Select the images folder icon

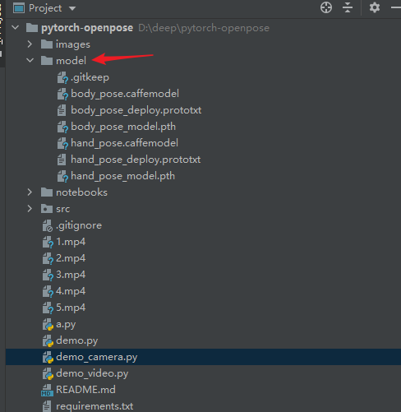[47, 44]
